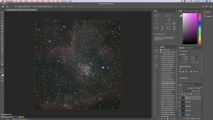Hide the STRETCH layer eye icon
The width and height of the screenshot is (213, 120).
click(180, 115)
